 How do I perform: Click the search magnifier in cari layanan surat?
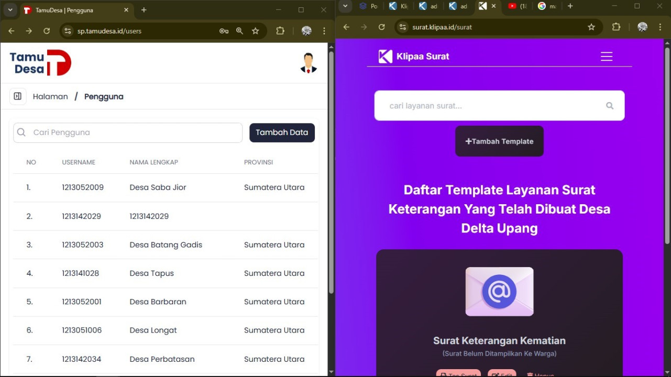609,106
